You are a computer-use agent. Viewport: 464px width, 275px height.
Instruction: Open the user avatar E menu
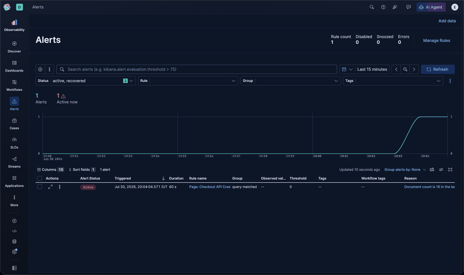[455, 7]
